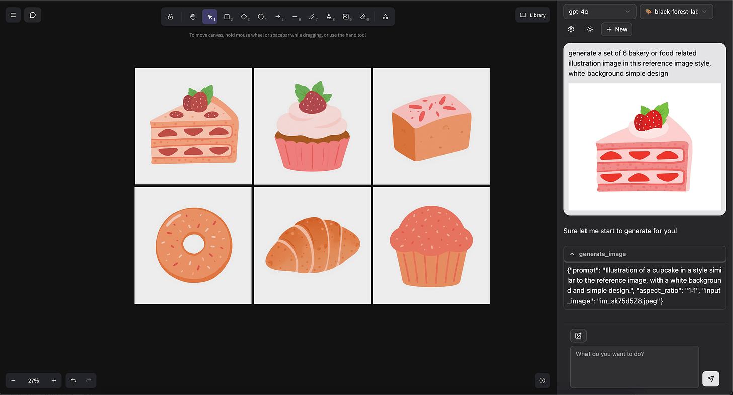Start a New chat session
Image resolution: width=733 pixels, height=395 pixels.
pyautogui.click(x=616, y=29)
